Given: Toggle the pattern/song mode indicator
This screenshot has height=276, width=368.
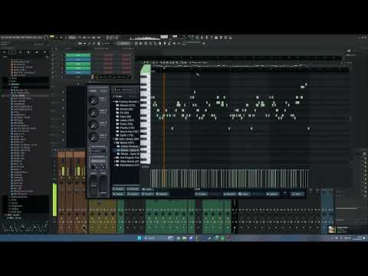Looking at the screenshot, I should 52,37.
